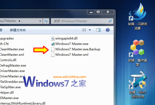The height and width of the screenshot is (105, 155).
Task: Expand the address bar history dropdown
Action: coord(40,21)
